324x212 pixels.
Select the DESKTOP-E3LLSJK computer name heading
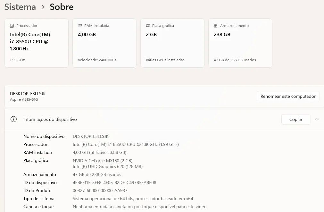click(x=28, y=94)
